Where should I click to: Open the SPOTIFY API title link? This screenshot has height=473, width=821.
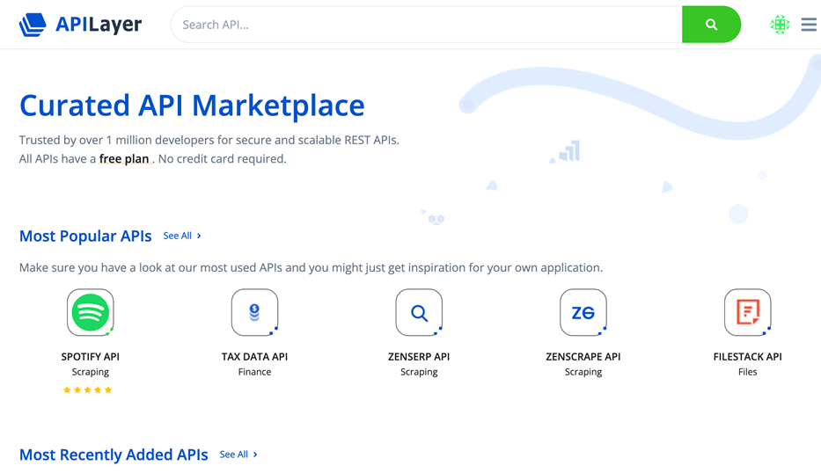[x=90, y=357]
